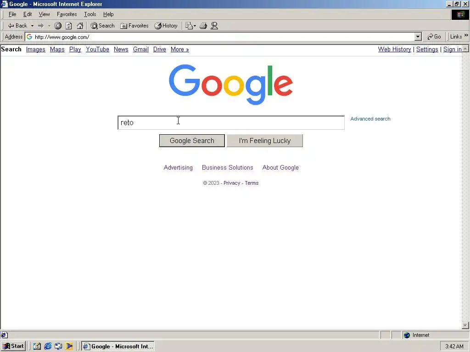This screenshot has height=352, width=470.
Task: Click the page icon in the status bar
Action: pyautogui.click(x=5, y=335)
